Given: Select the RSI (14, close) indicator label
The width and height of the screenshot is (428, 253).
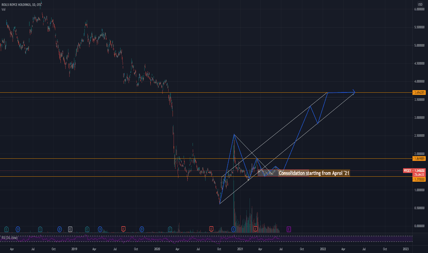Looking at the screenshot, I should 10,238.
